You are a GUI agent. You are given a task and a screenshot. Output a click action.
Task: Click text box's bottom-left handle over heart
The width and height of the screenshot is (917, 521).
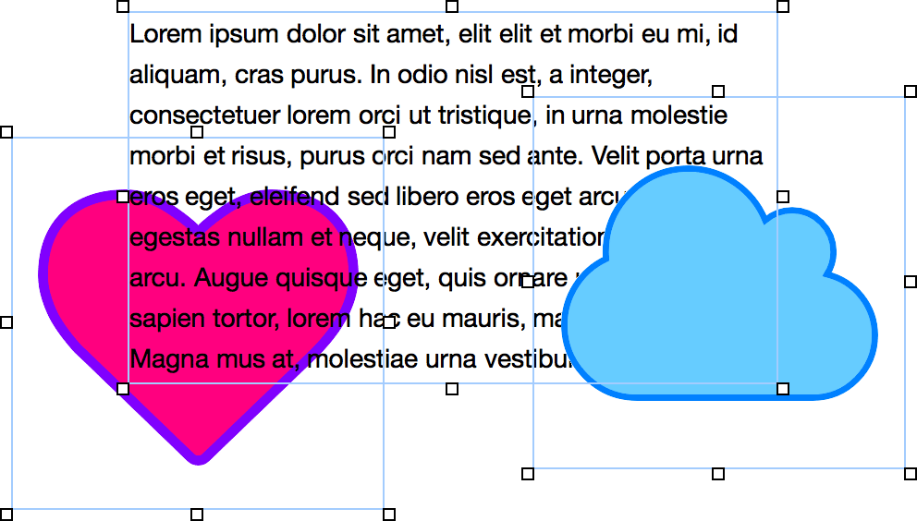click(x=123, y=389)
